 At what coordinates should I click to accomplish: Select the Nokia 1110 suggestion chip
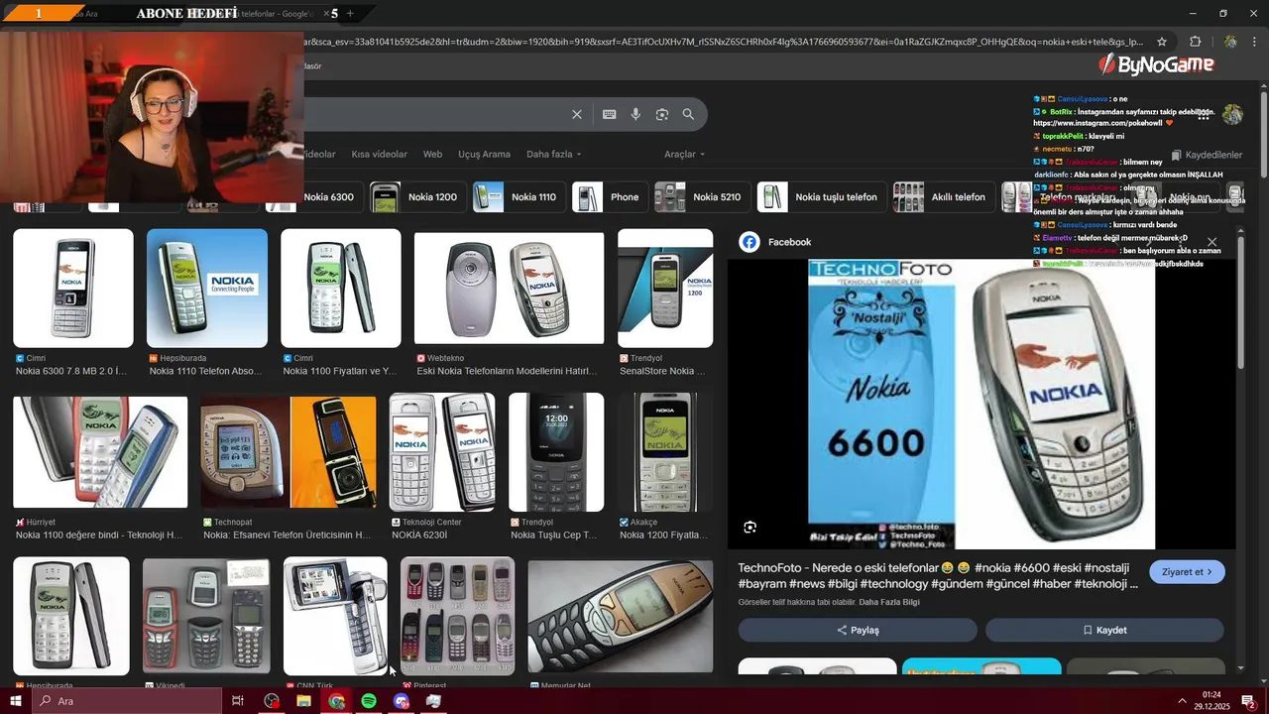519,197
